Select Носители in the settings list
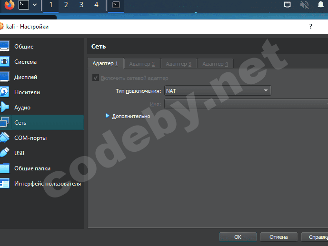The image size is (328, 246). pos(27,92)
